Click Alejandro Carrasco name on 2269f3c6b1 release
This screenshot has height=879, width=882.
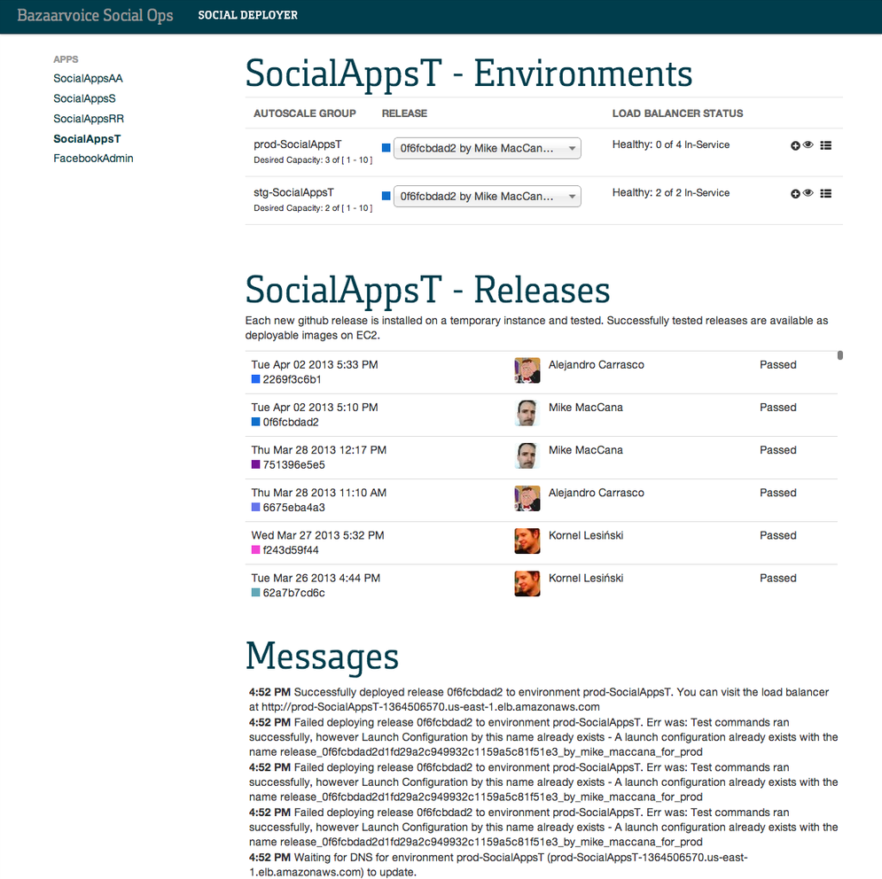pyautogui.click(x=597, y=364)
